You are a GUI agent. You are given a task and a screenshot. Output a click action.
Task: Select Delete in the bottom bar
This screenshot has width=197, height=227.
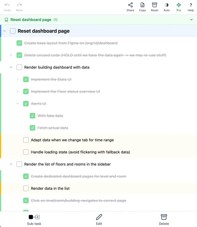click(x=164, y=220)
